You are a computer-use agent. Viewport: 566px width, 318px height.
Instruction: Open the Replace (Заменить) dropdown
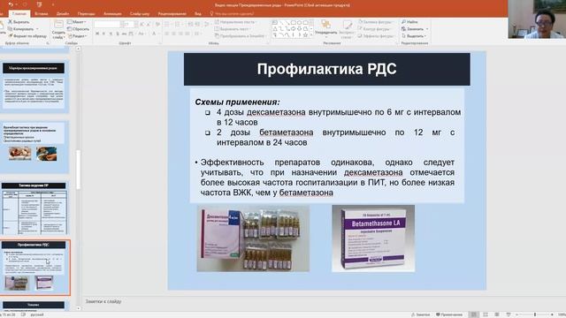click(x=415, y=29)
